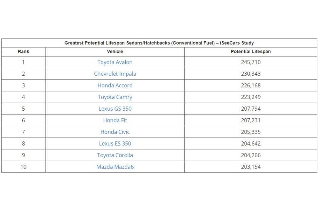Screen dimensions: 318x212
Task: Click the 245,710 lifespan value
Action: [x=251, y=62]
